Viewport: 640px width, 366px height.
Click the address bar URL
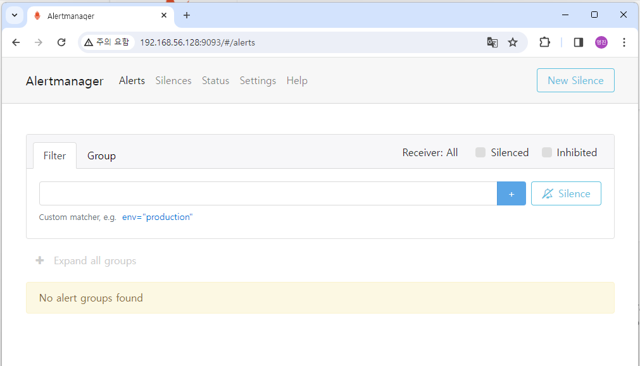198,42
